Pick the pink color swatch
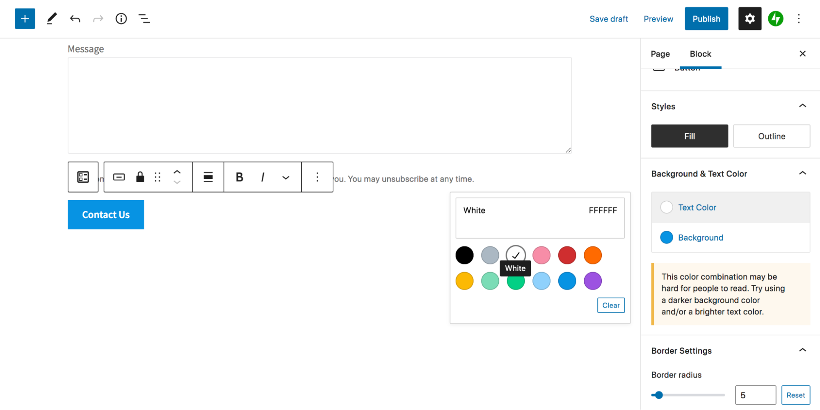The height and width of the screenshot is (410, 820). [x=541, y=255]
